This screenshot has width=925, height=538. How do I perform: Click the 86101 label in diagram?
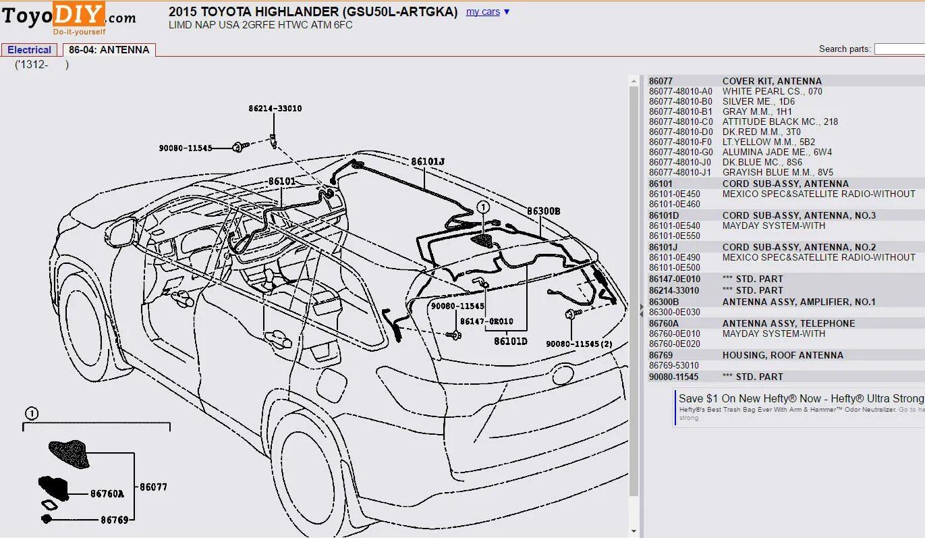282,181
